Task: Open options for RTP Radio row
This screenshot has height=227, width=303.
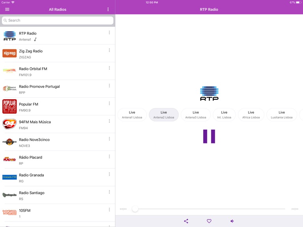Action: pos(109,33)
